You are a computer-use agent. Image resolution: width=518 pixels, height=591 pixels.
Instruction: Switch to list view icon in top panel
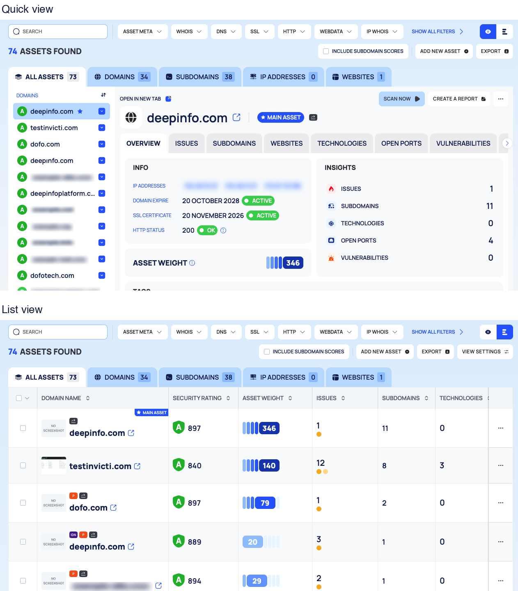coord(505,32)
